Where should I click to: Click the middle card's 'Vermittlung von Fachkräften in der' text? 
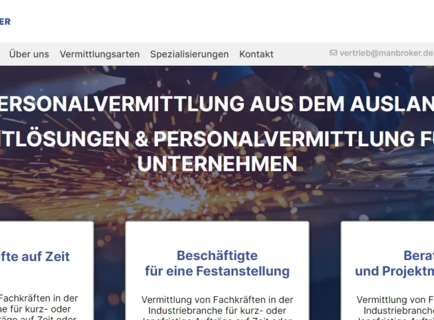217,300
